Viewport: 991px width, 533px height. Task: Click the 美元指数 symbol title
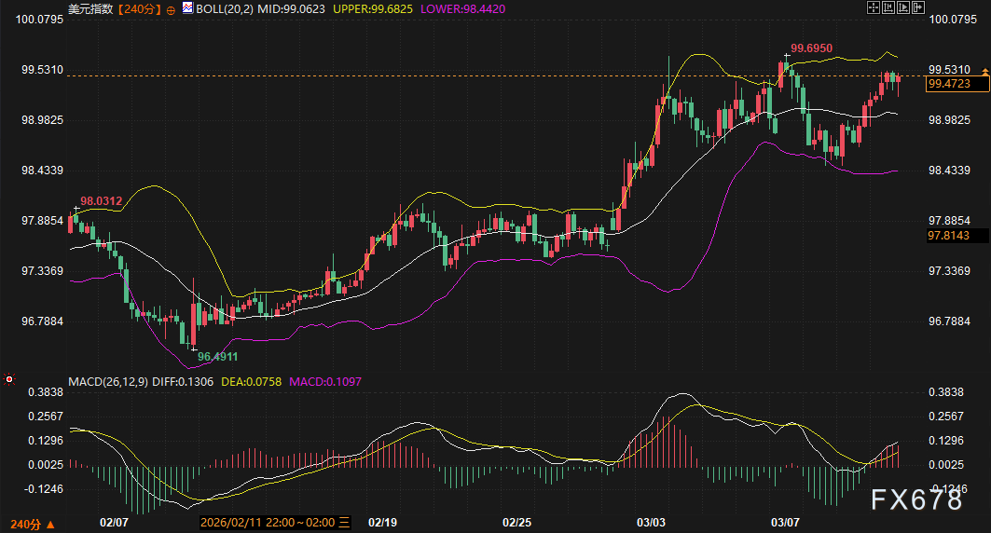[x=91, y=8]
